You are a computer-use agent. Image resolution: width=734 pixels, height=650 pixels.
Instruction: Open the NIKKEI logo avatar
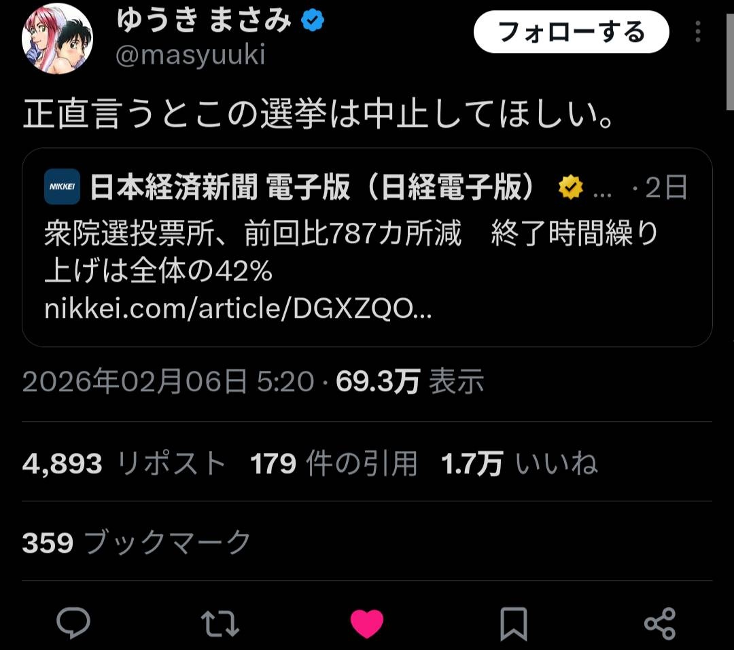tap(63, 187)
